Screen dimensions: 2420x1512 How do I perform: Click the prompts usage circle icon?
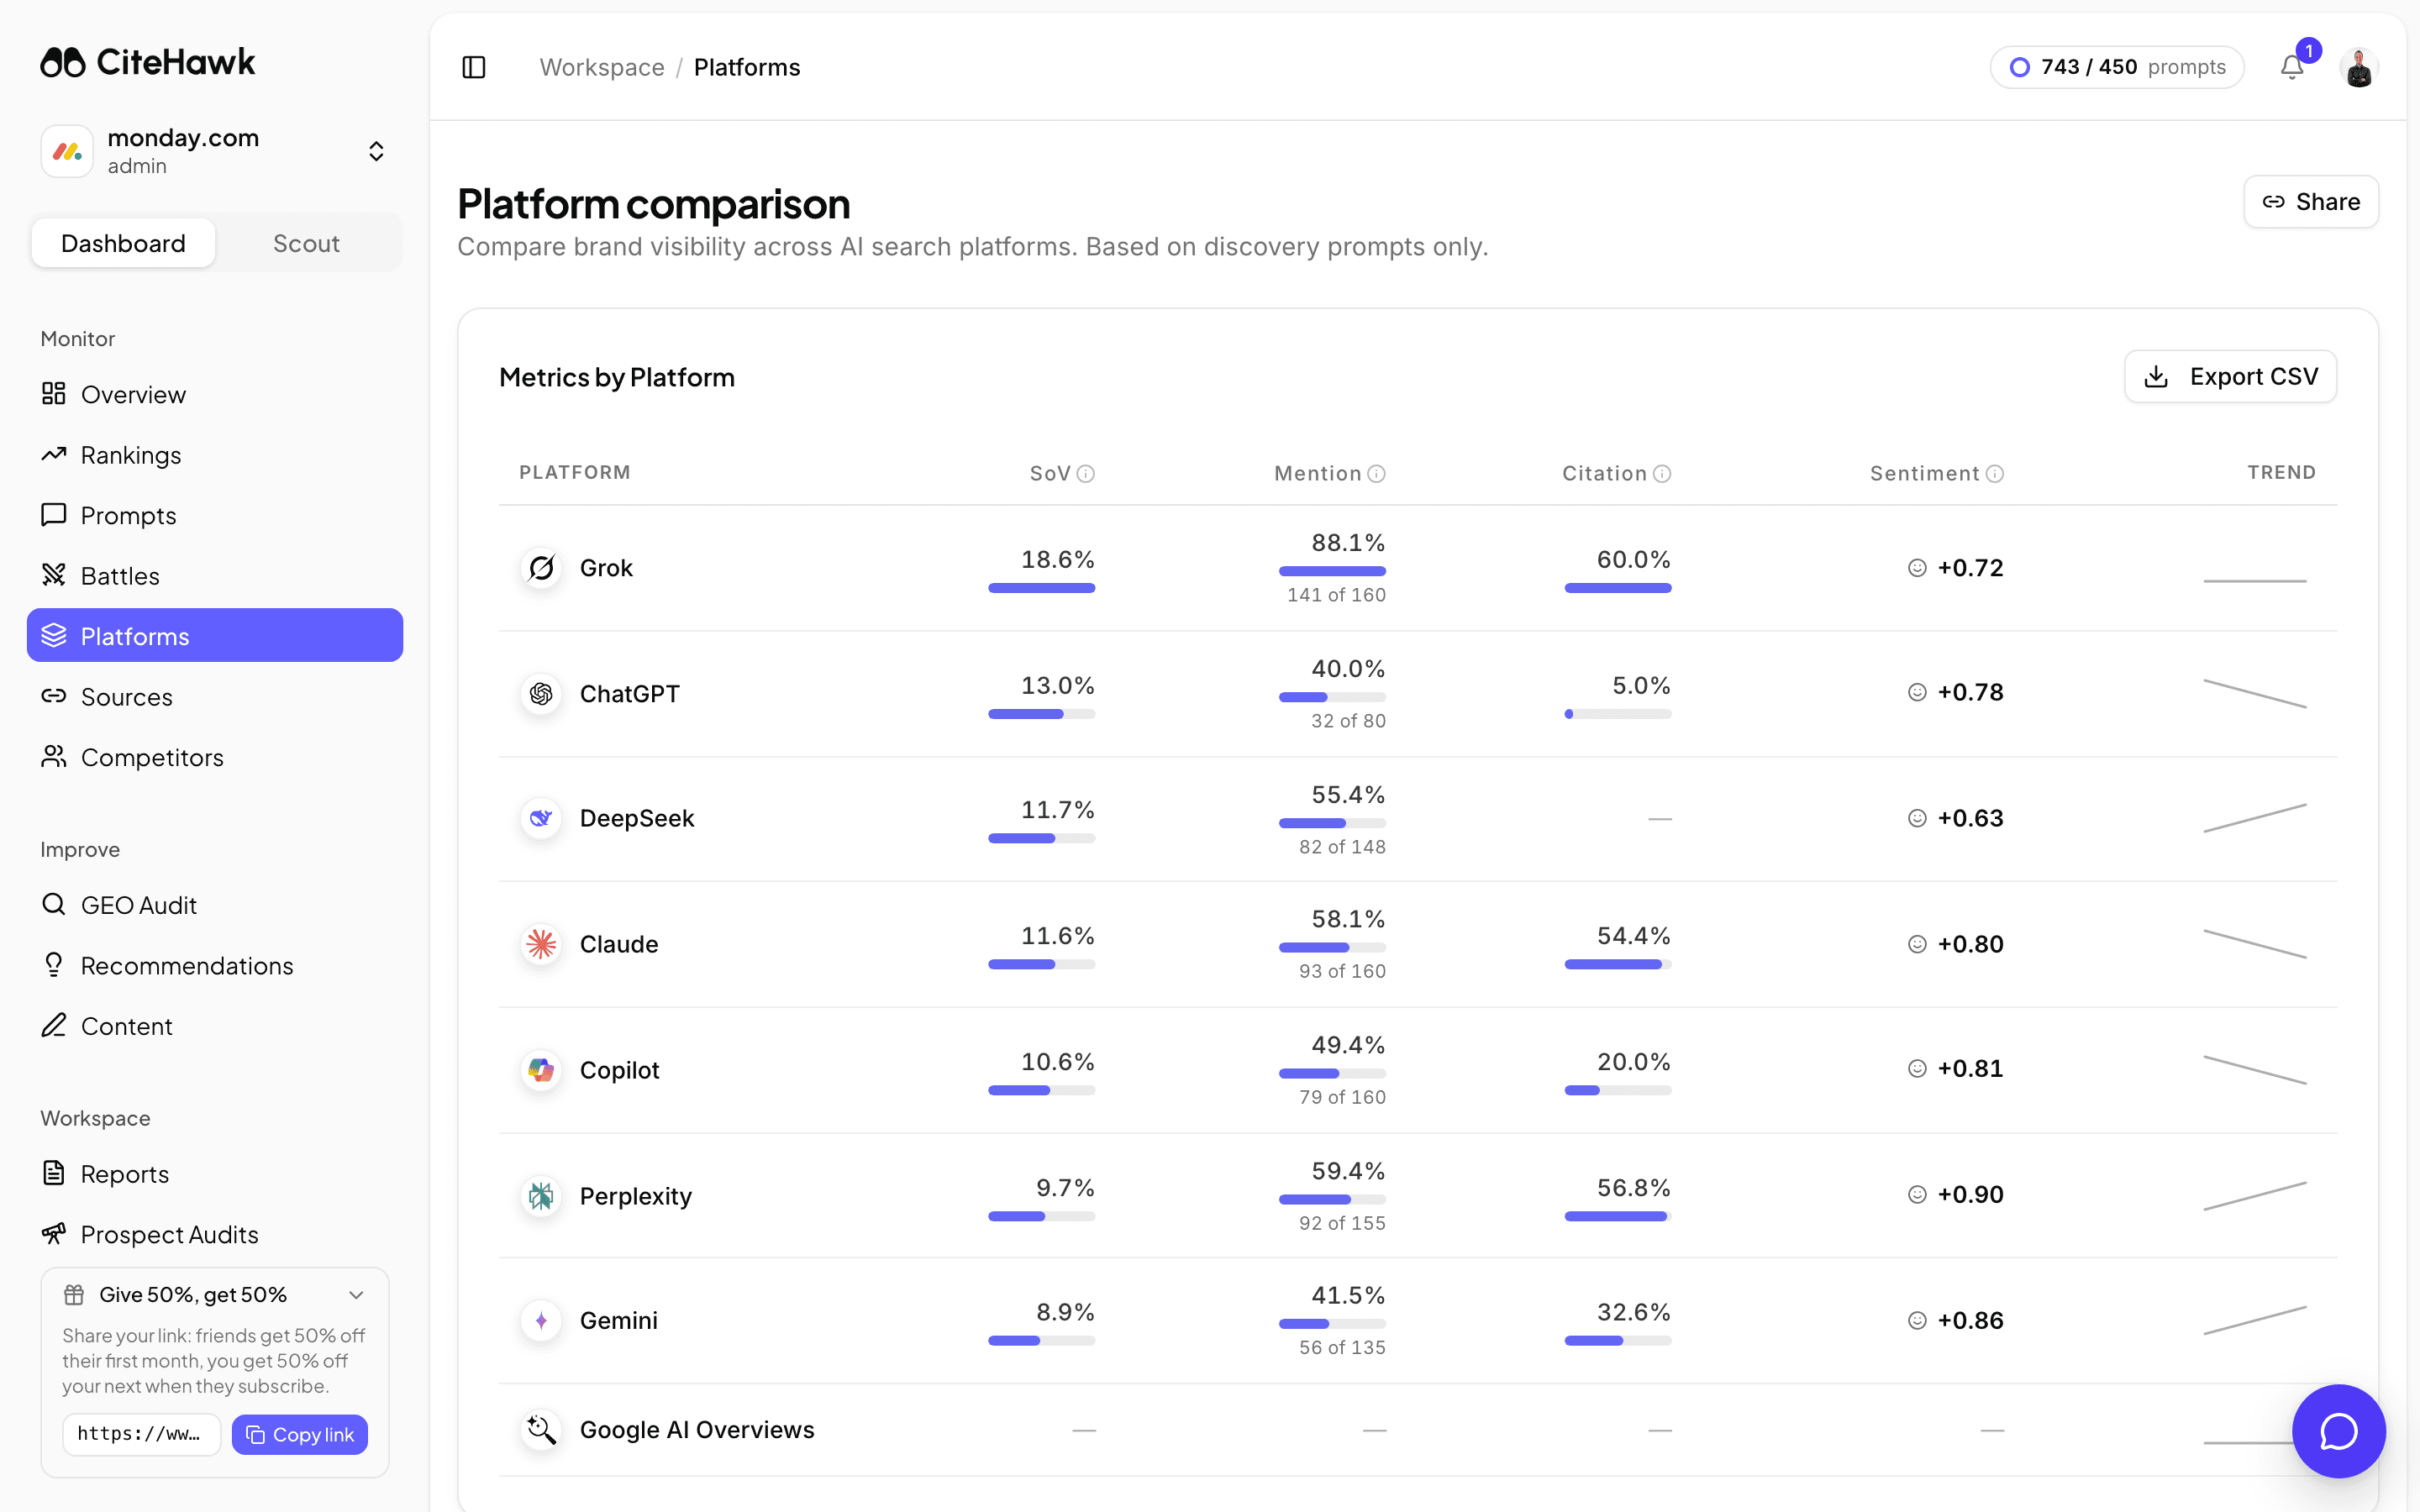point(2020,67)
